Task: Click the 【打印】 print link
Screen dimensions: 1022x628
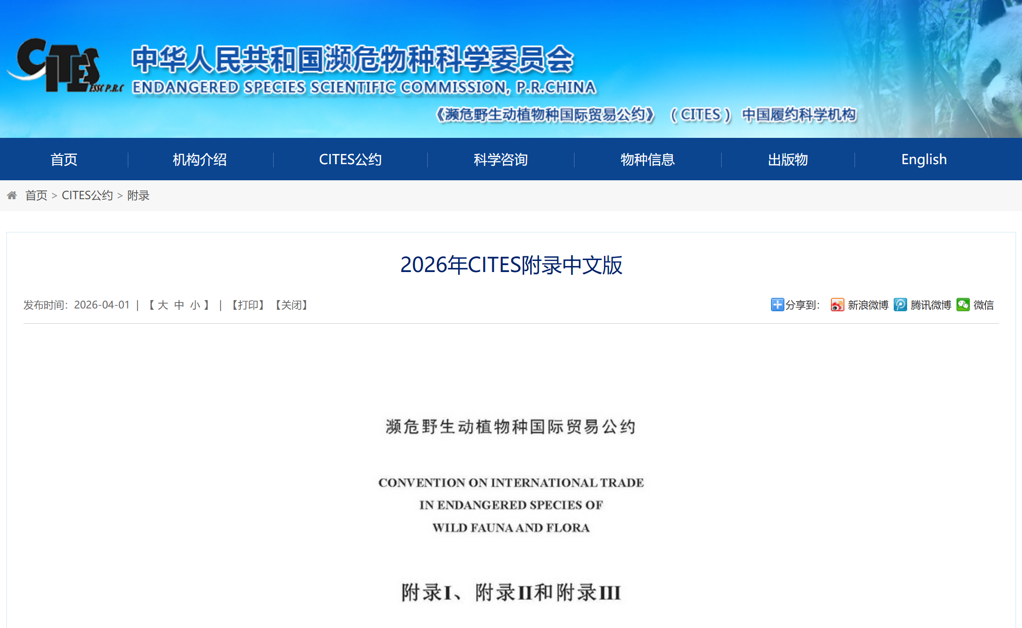Action: pos(248,305)
